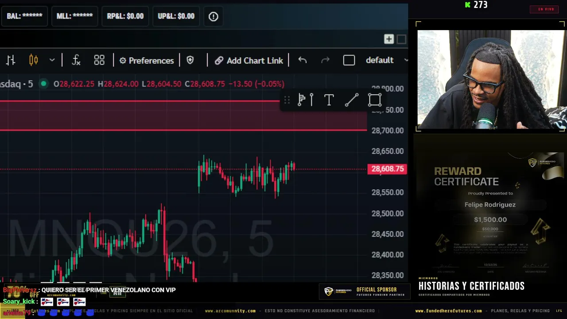Click the 28,700.00 price axis label
The height and width of the screenshot is (319, 567).
pyautogui.click(x=388, y=130)
